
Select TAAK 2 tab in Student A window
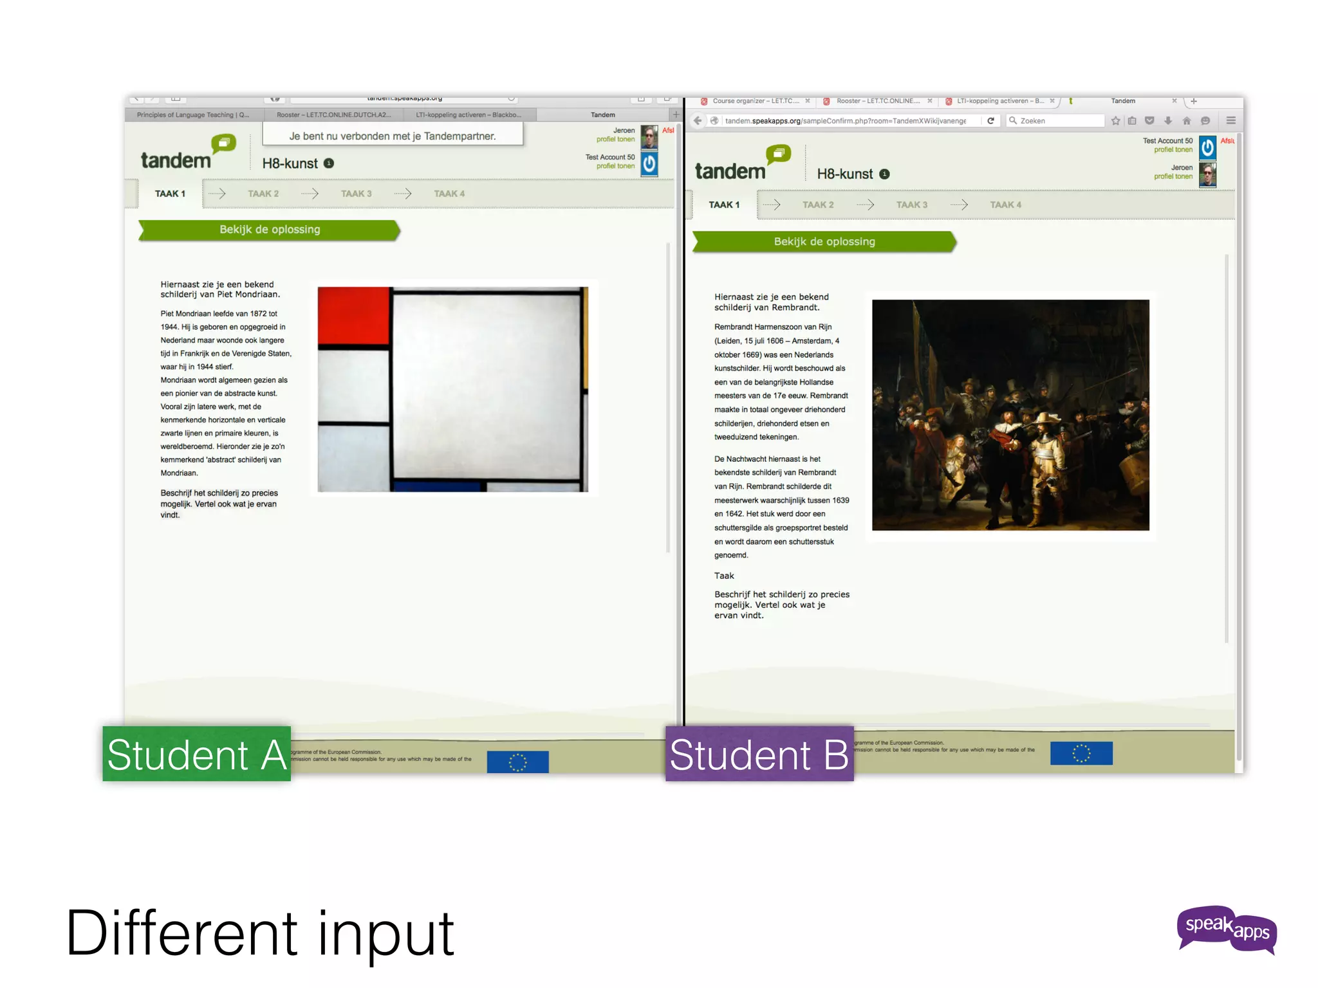click(x=263, y=194)
